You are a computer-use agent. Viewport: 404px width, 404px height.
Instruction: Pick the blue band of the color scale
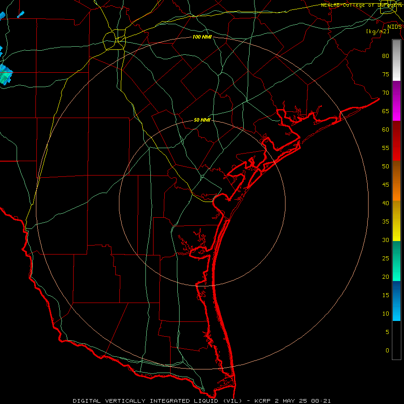pos(396,301)
